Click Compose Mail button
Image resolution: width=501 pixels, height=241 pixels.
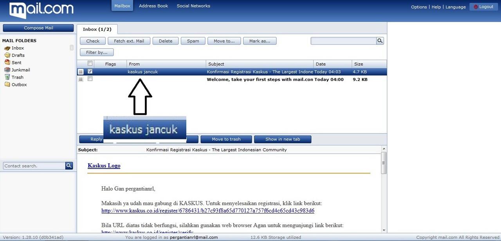point(38,28)
